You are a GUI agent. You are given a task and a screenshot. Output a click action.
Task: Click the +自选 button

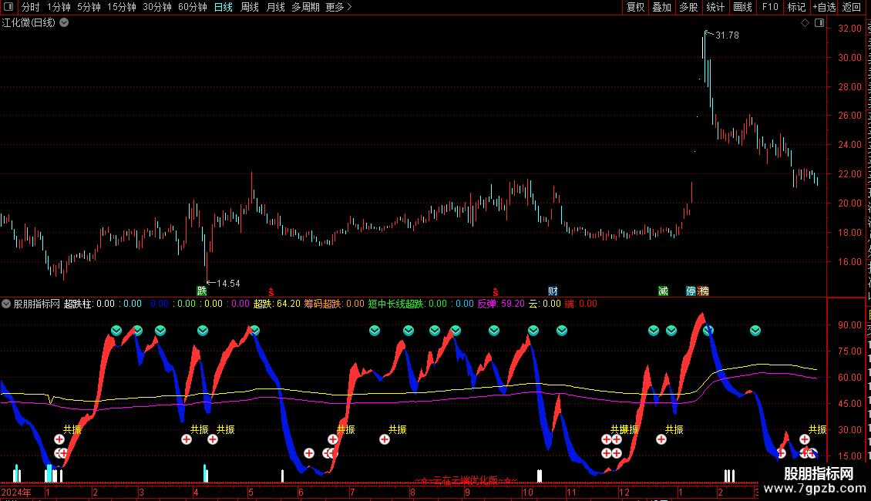click(822, 7)
